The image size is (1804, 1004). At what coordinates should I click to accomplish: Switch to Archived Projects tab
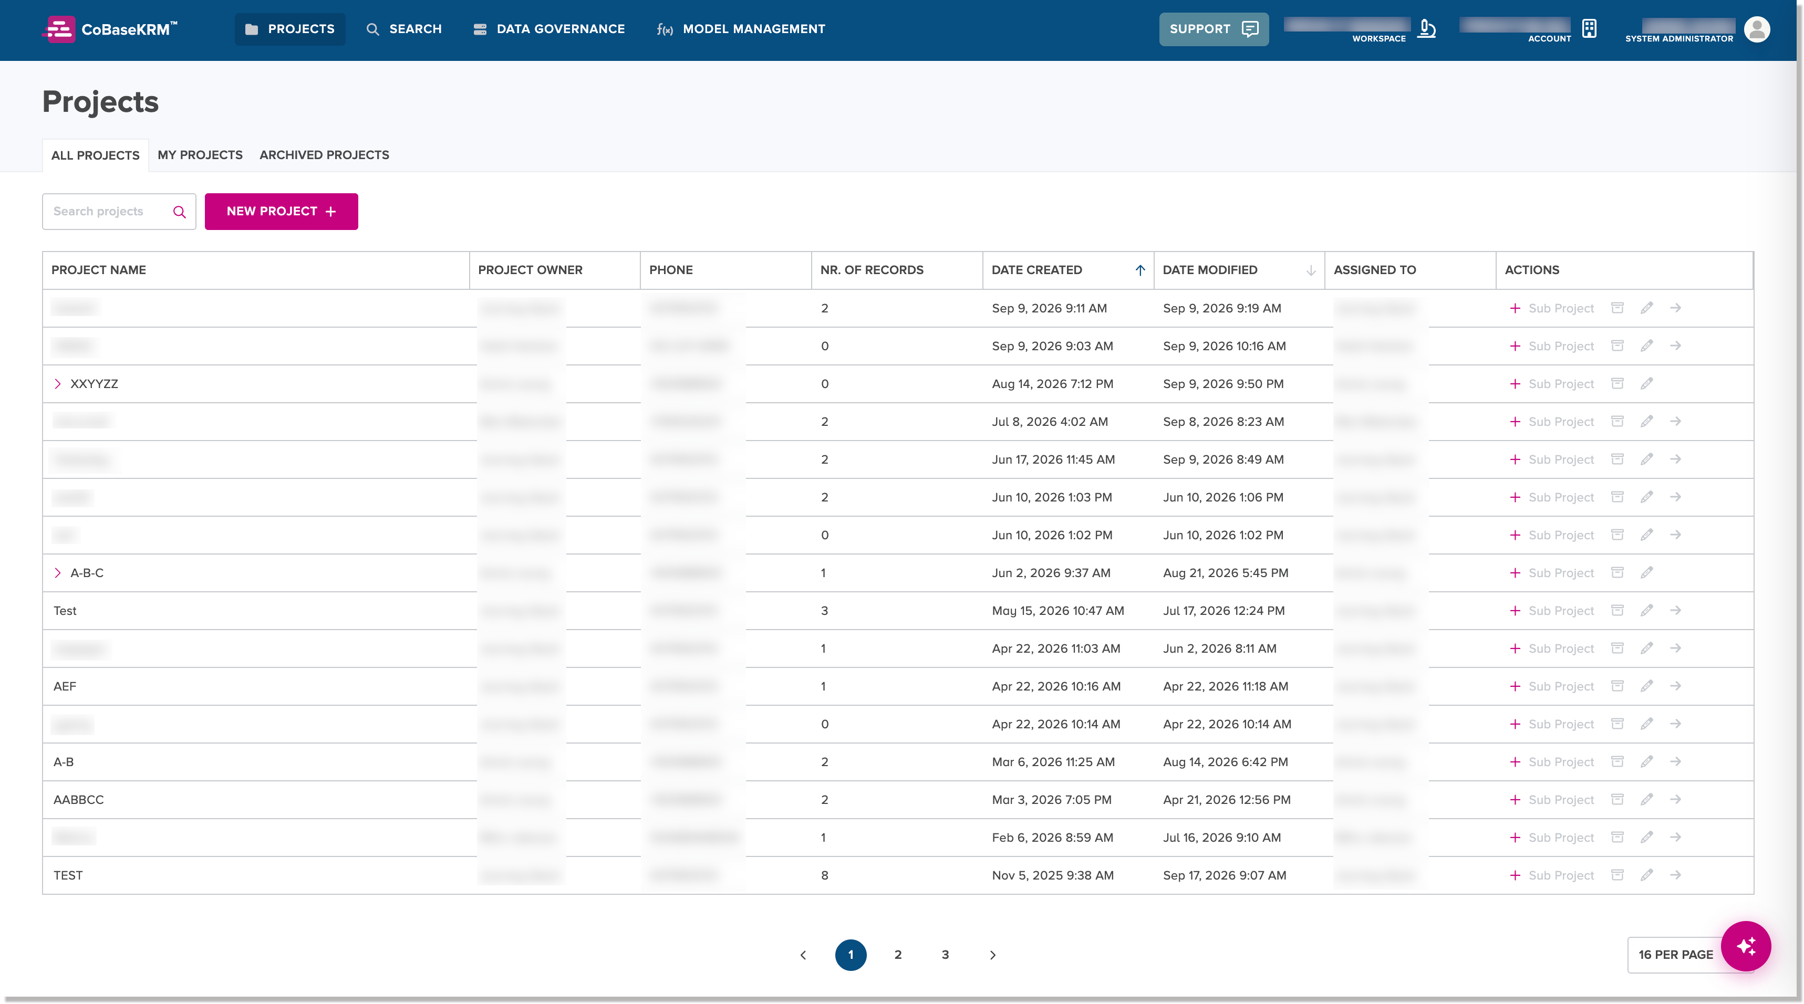click(324, 155)
